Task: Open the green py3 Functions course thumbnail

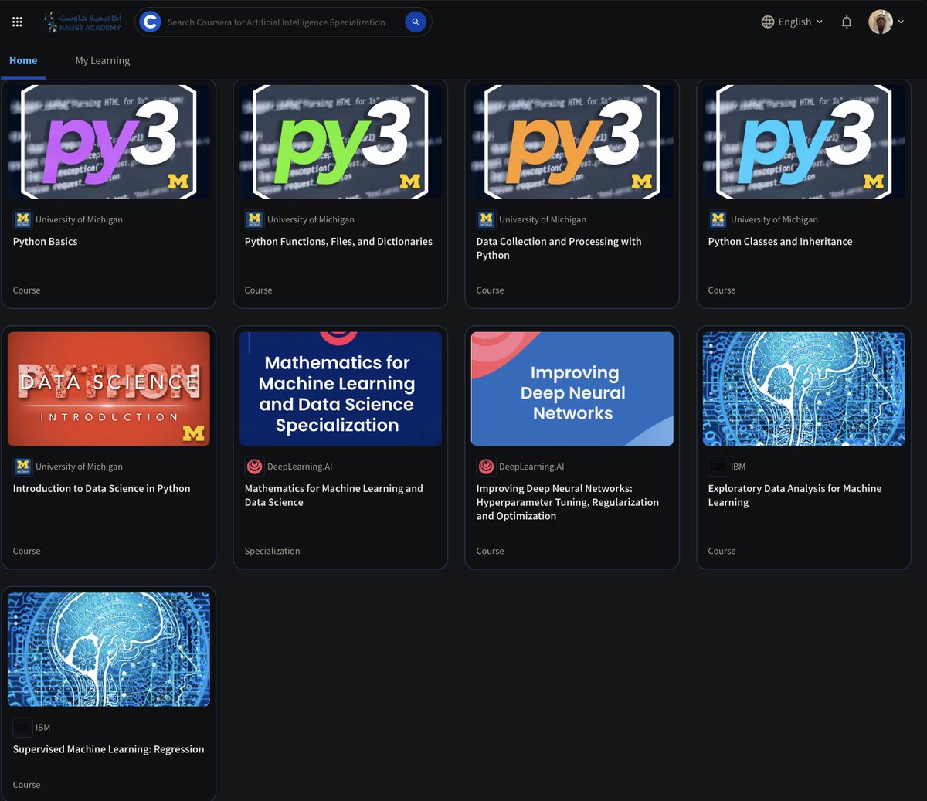Action: (x=341, y=142)
